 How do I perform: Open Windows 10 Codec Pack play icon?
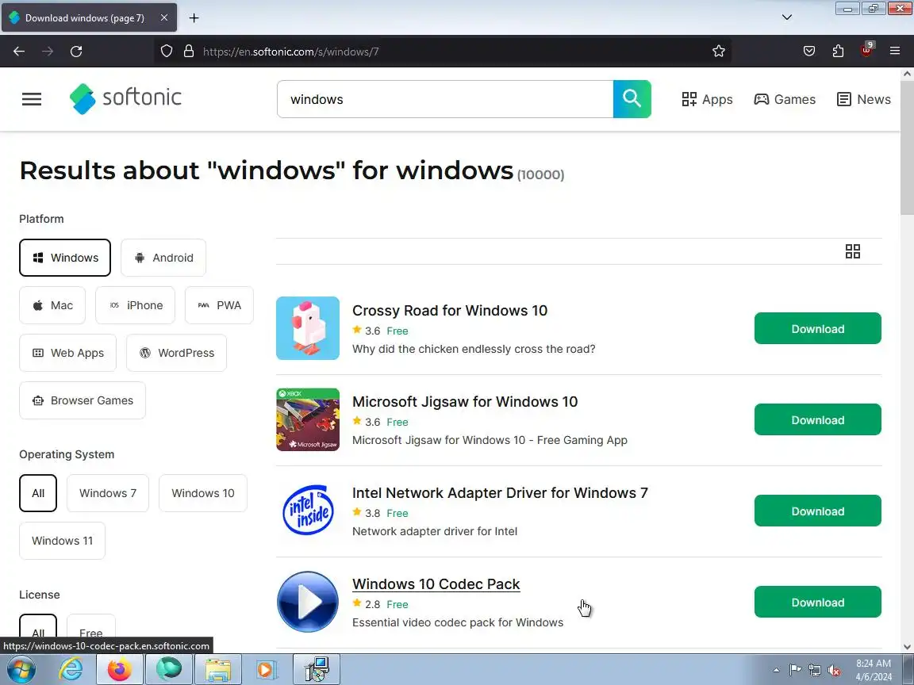(x=308, y=602)
